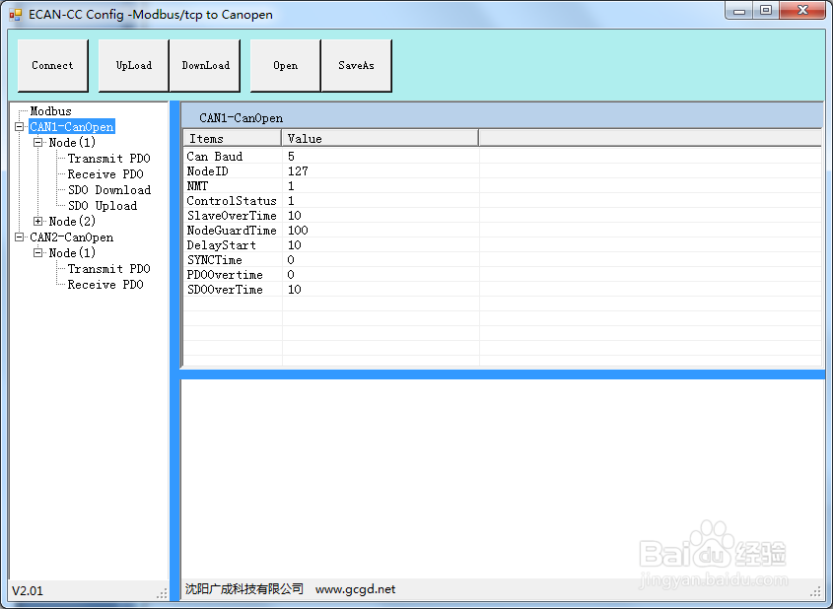Click the Items column header
The width and height of the screenshot is (833, 609).
[233, 138]
